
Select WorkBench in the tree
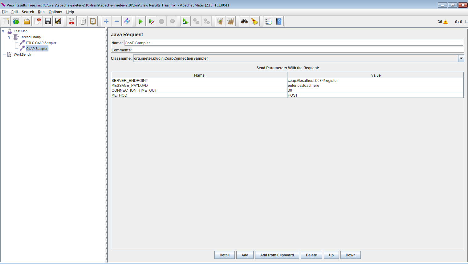[x=22, y=54]
